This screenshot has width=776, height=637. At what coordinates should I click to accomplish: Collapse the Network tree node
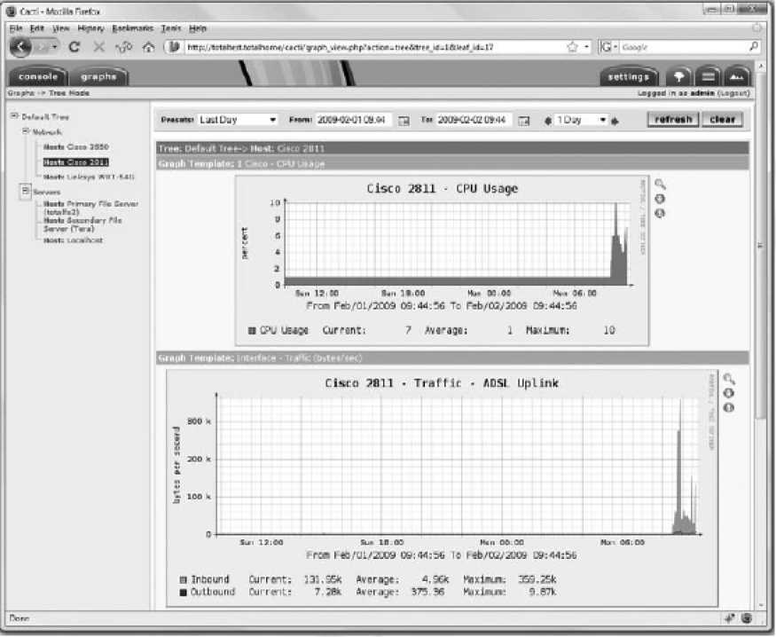25,131
